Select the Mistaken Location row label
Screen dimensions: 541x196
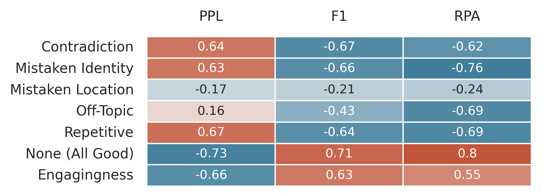(72, 90)
